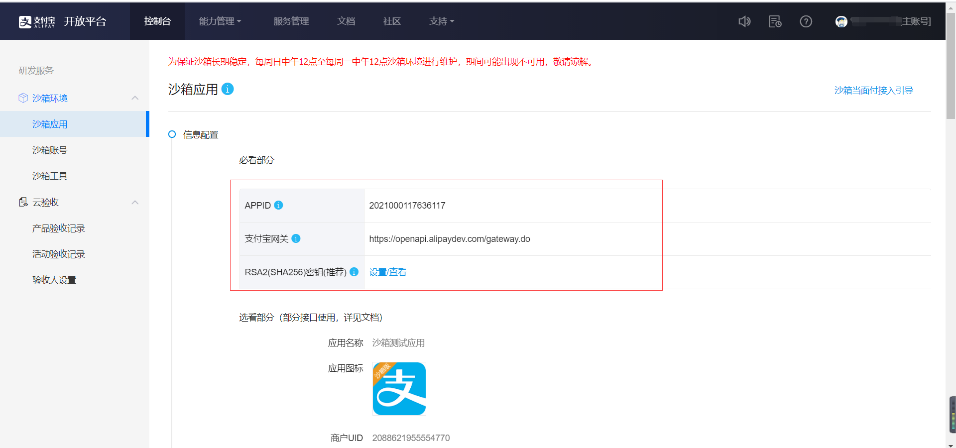Open the 能力管理 dropdown menu
The height and width of the screenshot is (448, 956).
coord(220,21)
